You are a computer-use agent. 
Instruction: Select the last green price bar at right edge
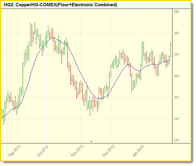tap(170, 49)
